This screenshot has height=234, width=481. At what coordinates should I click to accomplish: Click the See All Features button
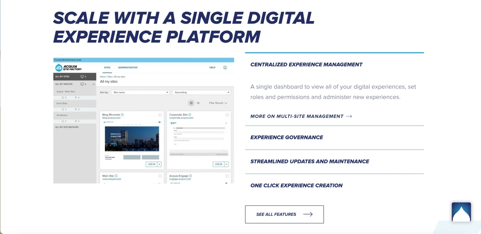[284, 214]
